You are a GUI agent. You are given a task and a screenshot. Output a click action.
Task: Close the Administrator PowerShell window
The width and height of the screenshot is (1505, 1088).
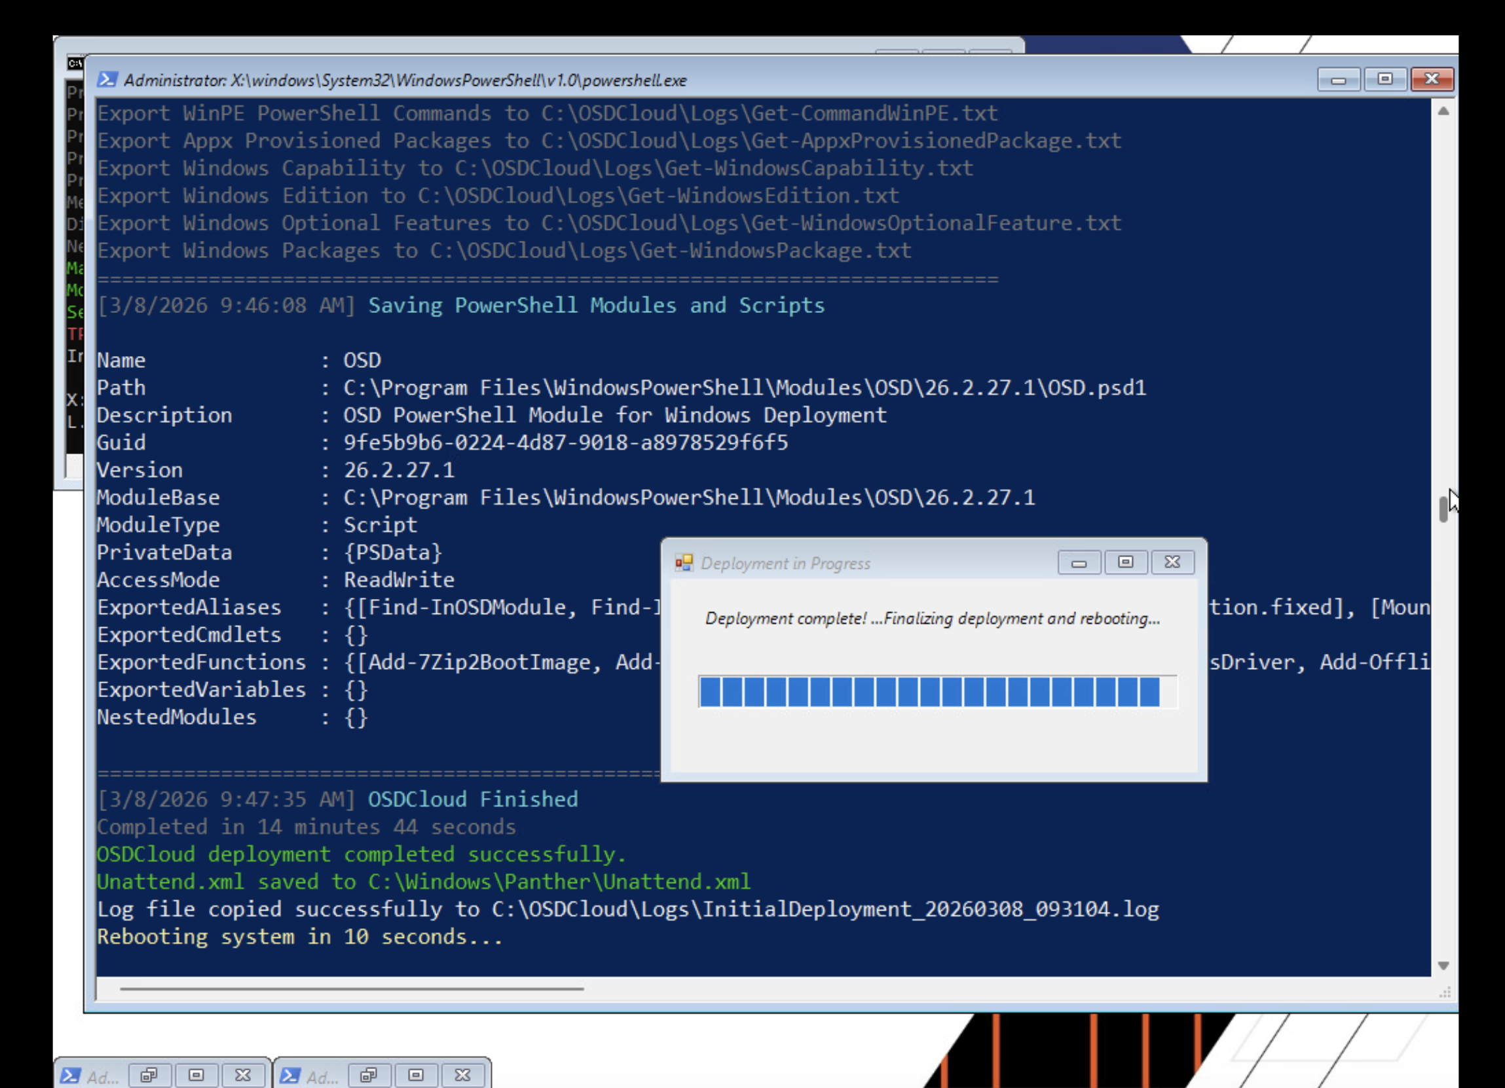click(x=1432, y=80)
